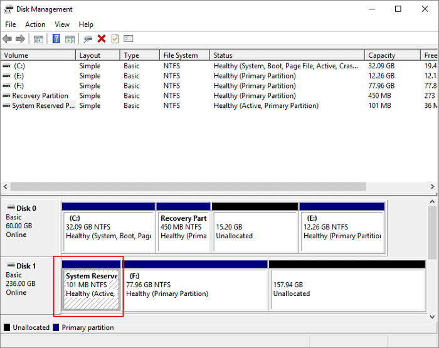Viewport: 439px width, 348px height.
Task: Open the File menu
Action: point(11,24)
